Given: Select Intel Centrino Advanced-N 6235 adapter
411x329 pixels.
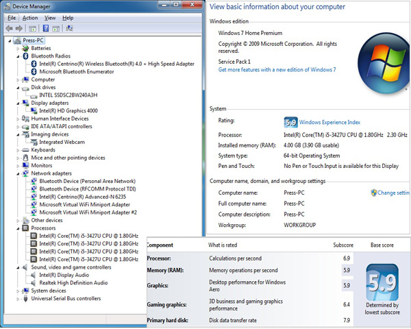Looking at the screenshot, I should click(83, 197).
